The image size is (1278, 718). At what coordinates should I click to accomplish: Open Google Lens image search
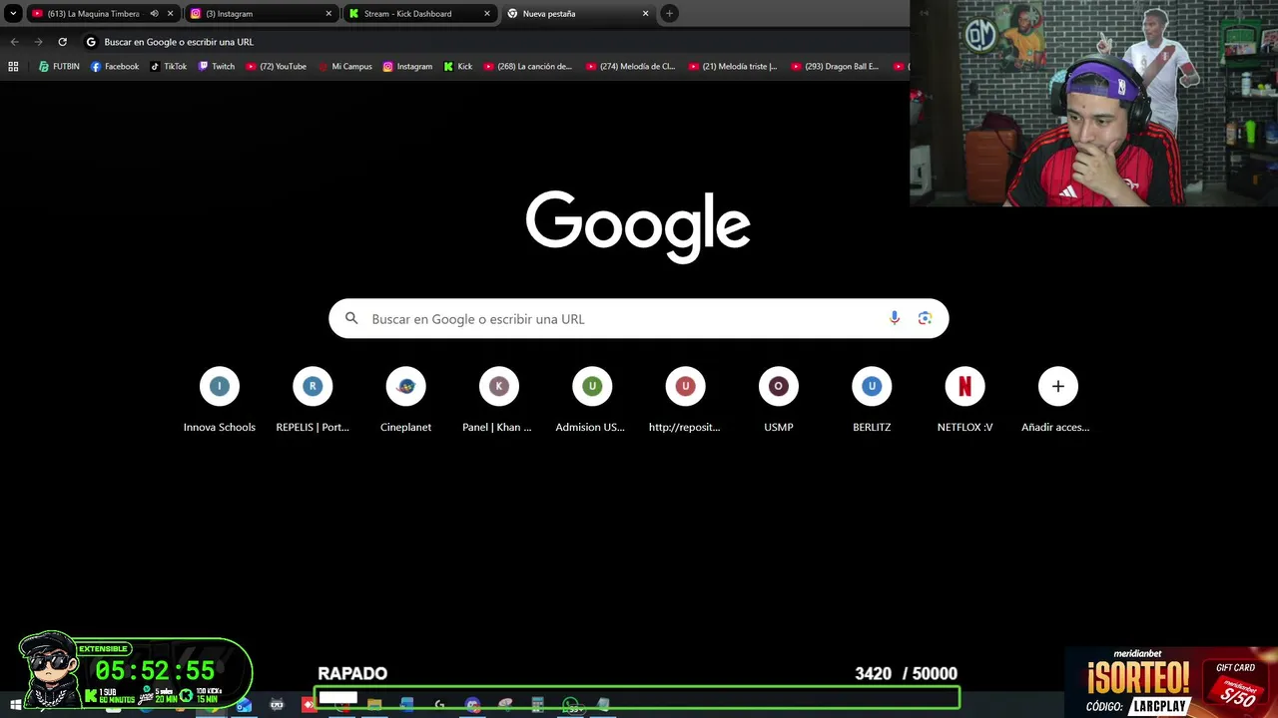tap(925, 318)
